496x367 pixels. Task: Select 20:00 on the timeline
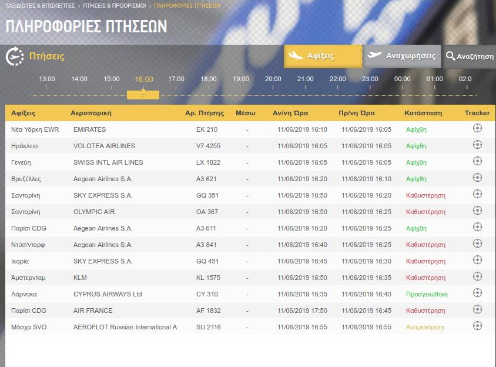point(273,79)
